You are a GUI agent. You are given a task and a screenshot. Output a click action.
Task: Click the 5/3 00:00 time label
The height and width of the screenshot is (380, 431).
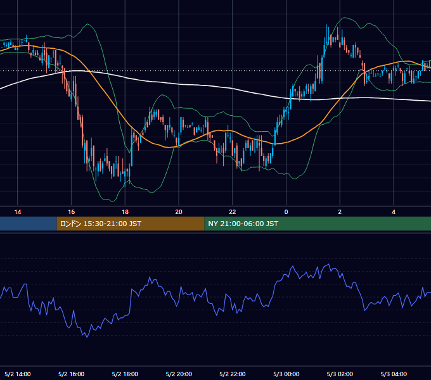click(x=286, y=374)
